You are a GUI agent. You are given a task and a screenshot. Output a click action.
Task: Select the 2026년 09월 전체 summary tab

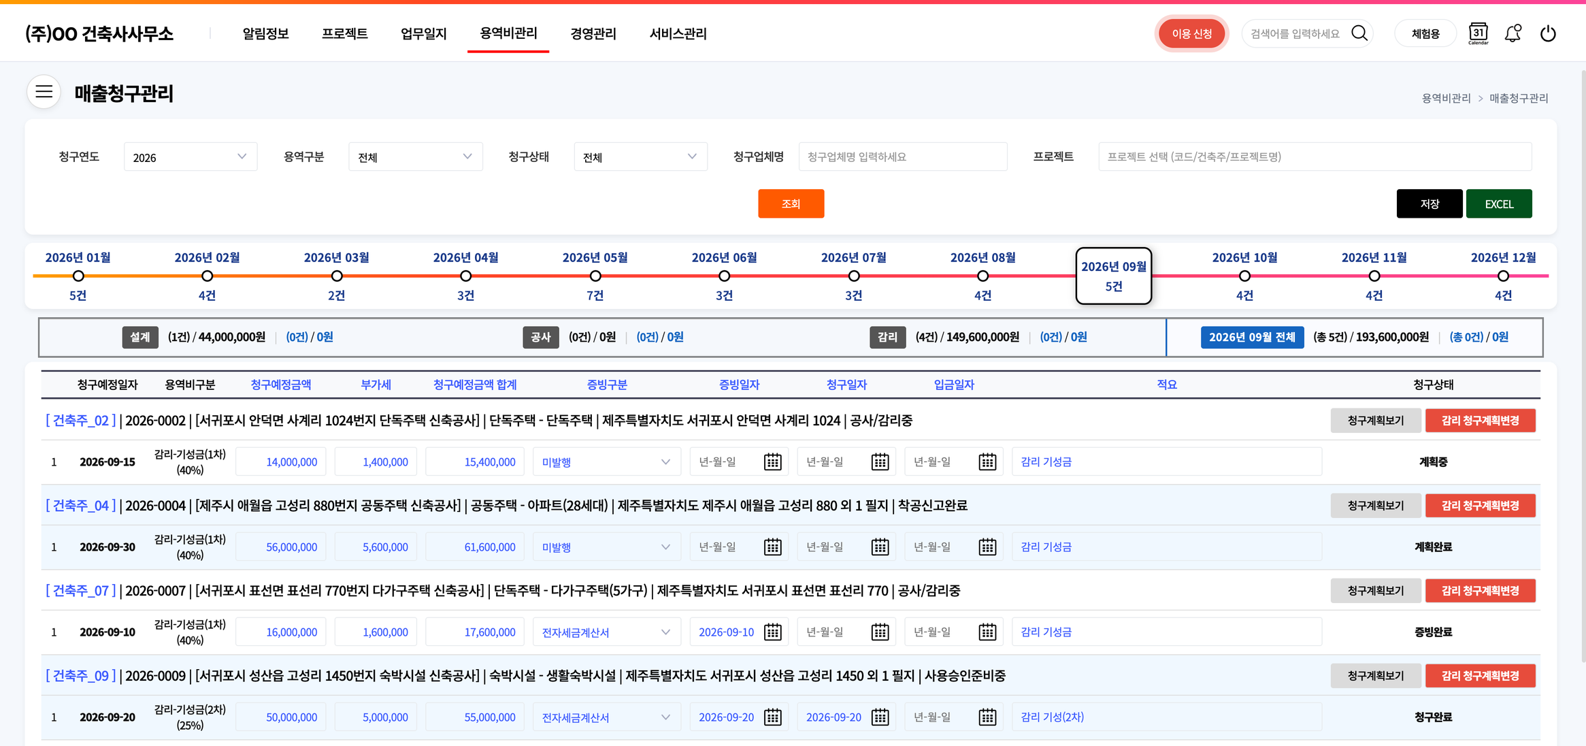pos(1252,338)
